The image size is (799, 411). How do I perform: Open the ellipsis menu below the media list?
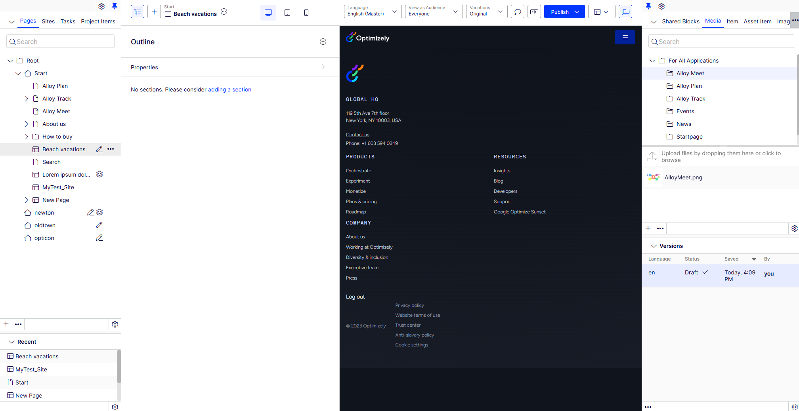pos(660,228)
